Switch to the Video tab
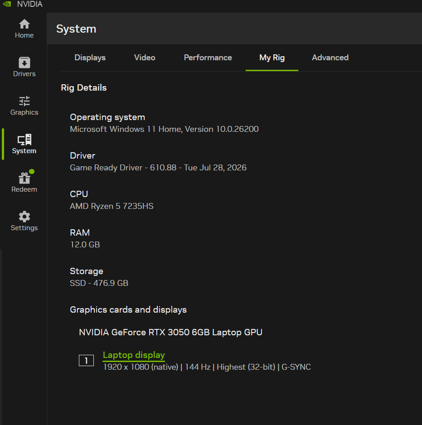This screenshot has width=422, height=425. (145, 58)
